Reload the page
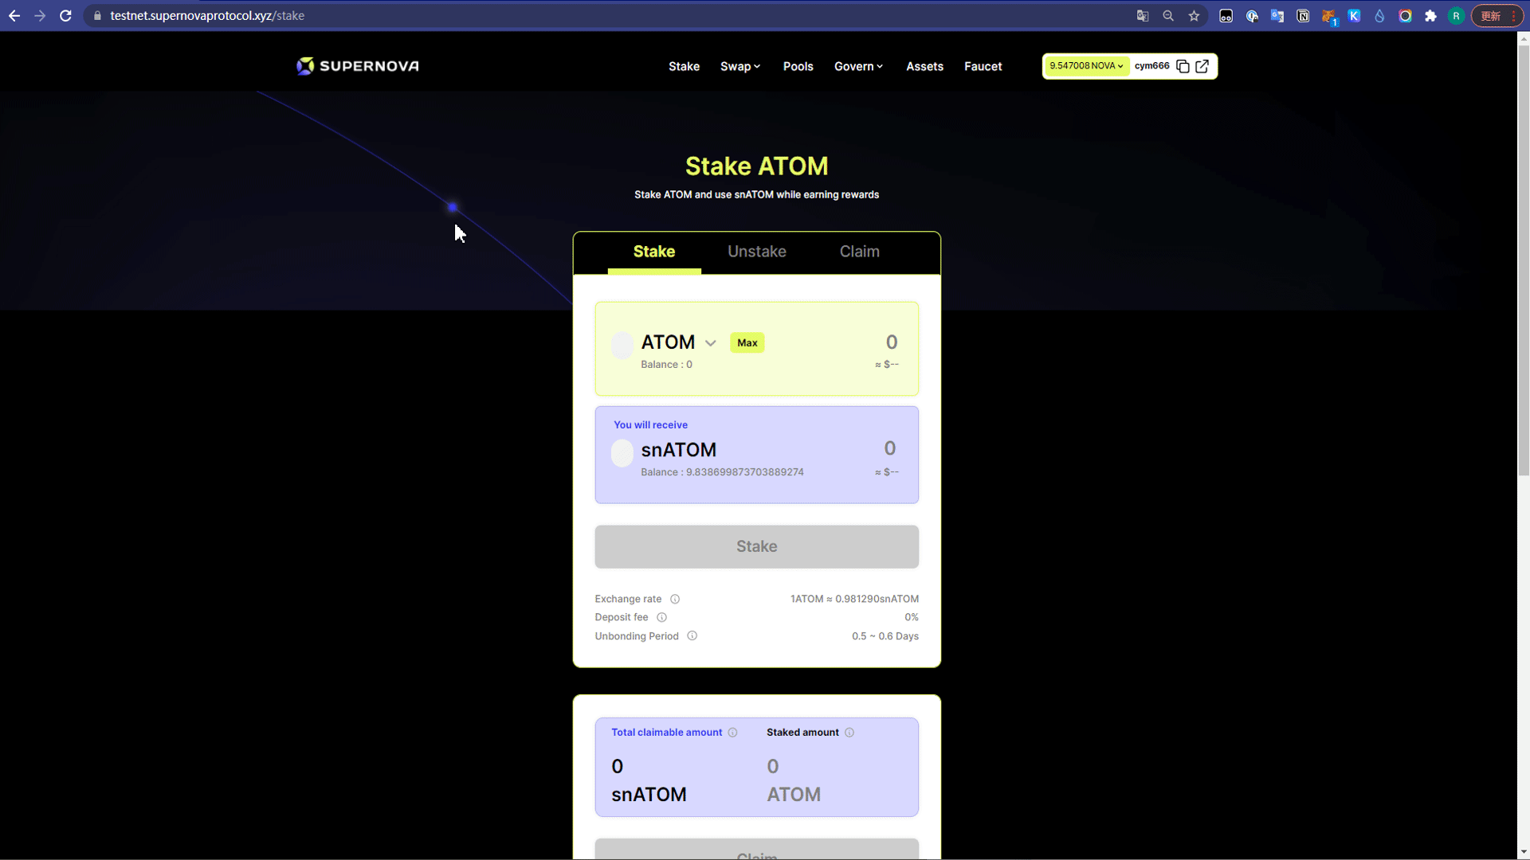 pyautogui.click(x=65, y=16)
